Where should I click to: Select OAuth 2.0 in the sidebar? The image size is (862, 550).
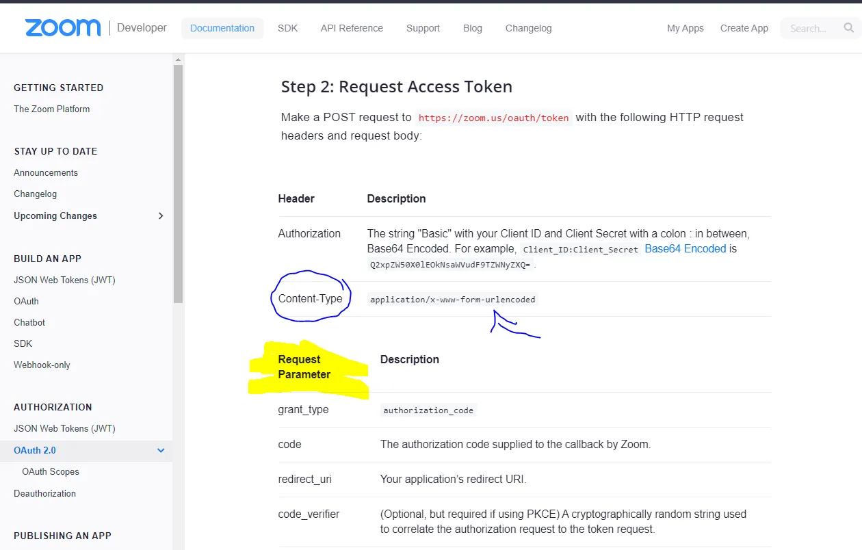(35, 450)
